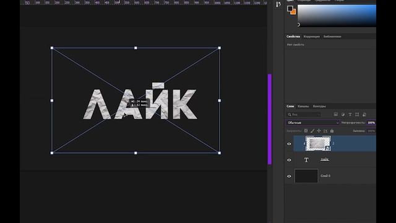The width and height of the screenshot is (396, 223).
Task: Select the paper texture layer thumbnail
Action: pyautogui.click(x=318, y=143)
